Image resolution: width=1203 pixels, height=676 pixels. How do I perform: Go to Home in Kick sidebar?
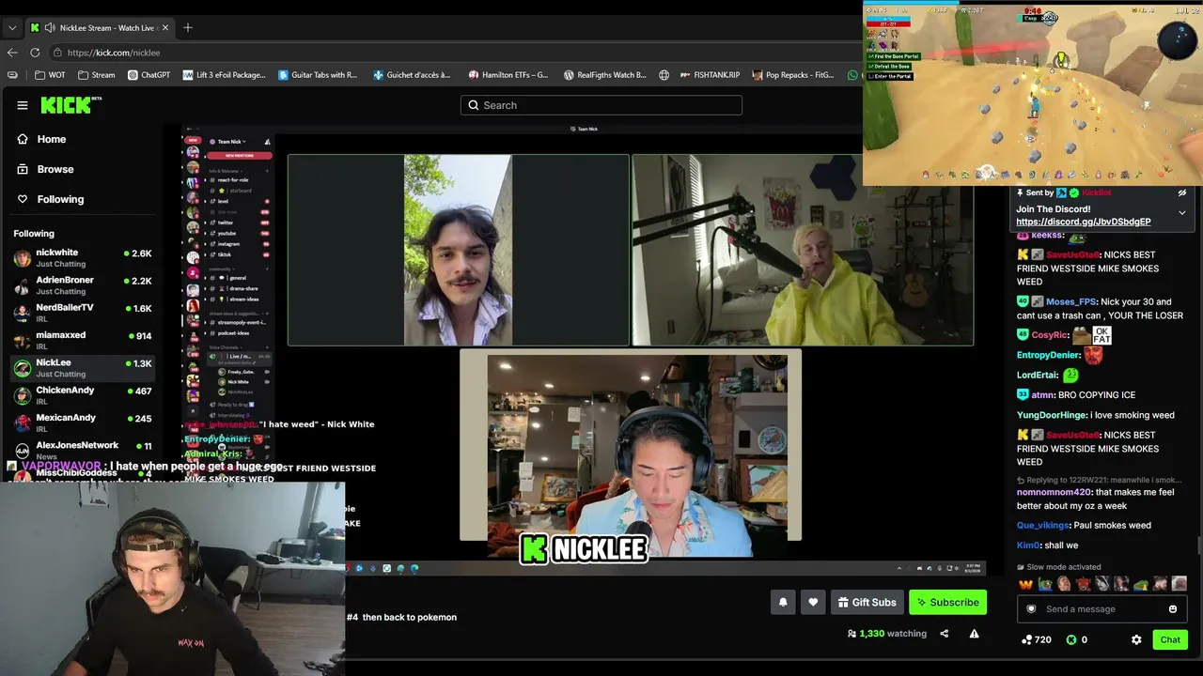tap(41, 139)
